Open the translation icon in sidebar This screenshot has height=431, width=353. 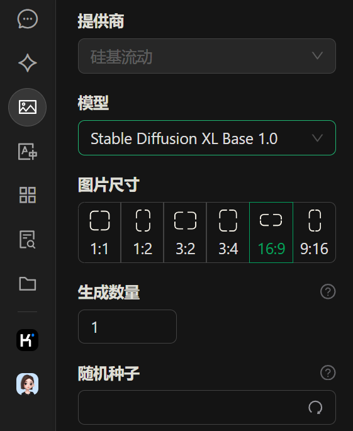(x=28, y=151)
